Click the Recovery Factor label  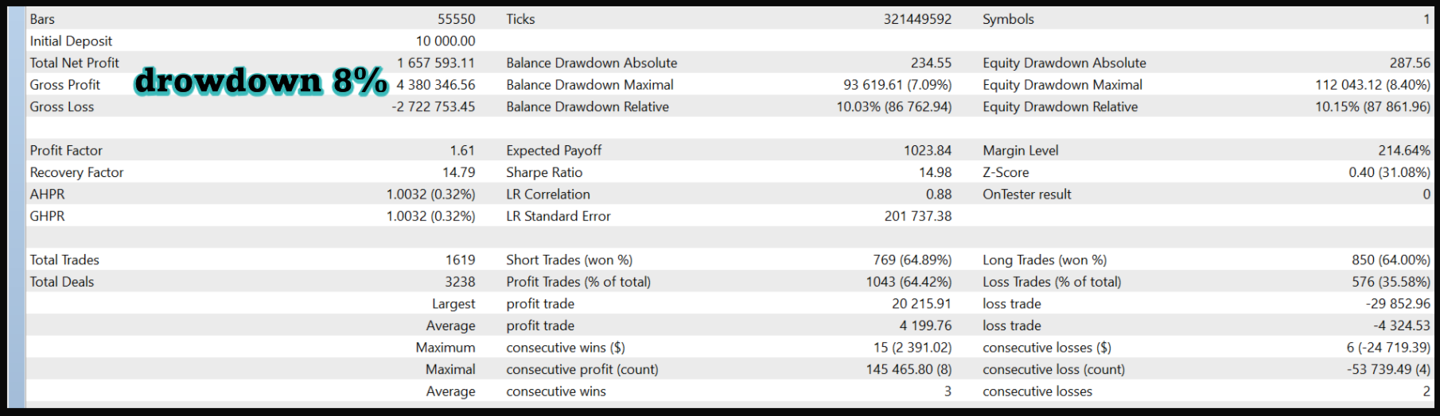point(76,172)
